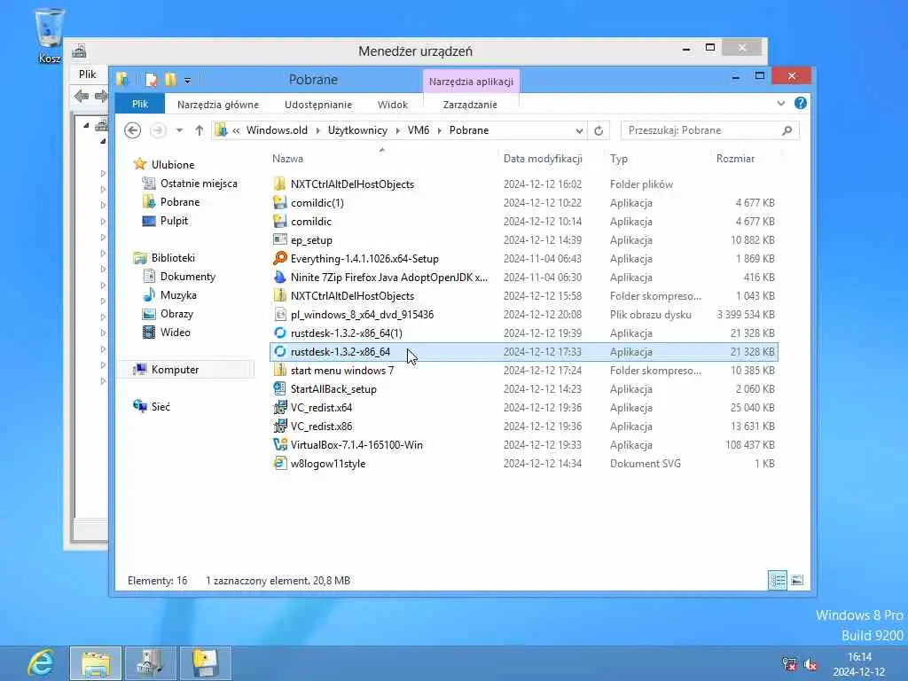The height and width of the screenshot is (681, 908).
Task: Select the comildic(1) application icon
Action: click(279, 203)
